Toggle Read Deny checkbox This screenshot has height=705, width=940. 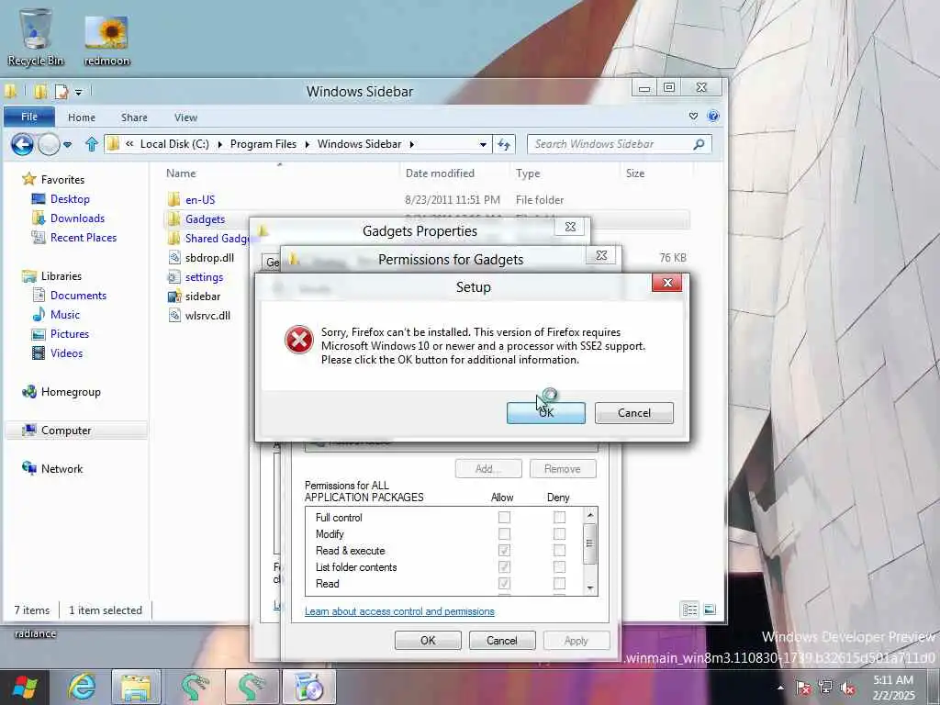click(x=559, y=583)
